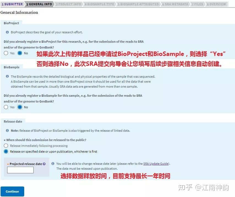Select Yes for BioSample registration

click(x=5, y=107)
